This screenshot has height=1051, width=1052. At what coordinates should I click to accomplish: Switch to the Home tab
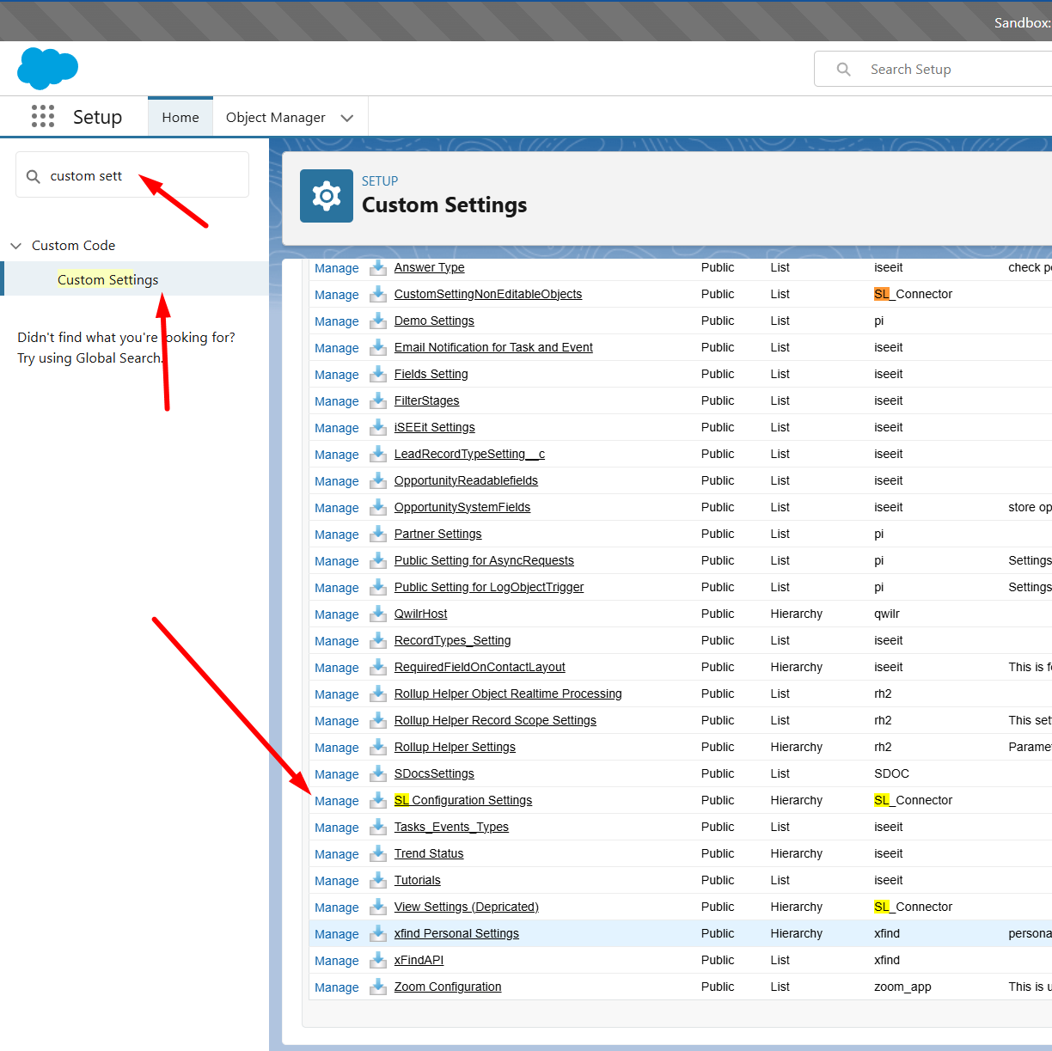180,117
